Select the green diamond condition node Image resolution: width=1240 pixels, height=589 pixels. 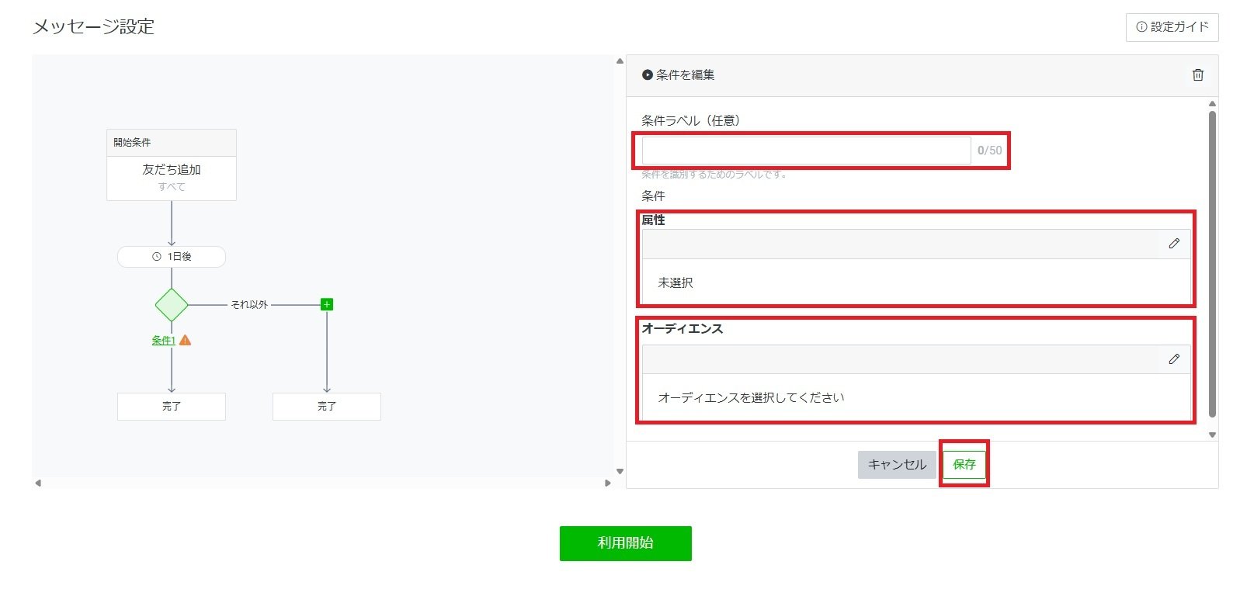[x=171, y=304]
